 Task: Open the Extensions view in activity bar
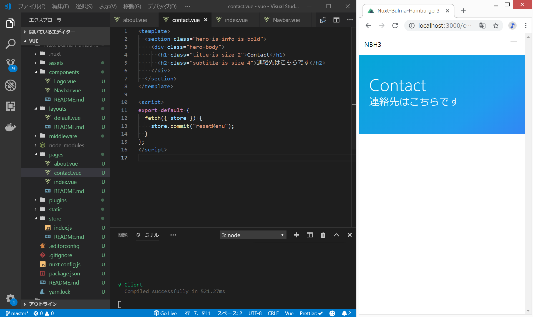click(x=10, y=106)
